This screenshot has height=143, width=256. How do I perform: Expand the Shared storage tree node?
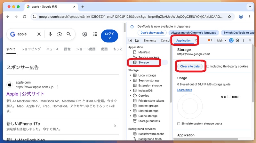(130, 111)
